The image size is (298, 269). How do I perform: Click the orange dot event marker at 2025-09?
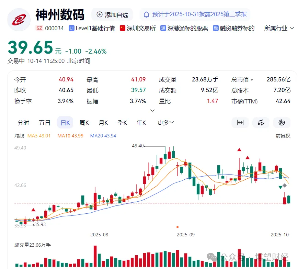click(x=177, y=227)
